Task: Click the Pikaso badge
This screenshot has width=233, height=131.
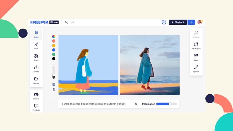Action: [54, 22]
